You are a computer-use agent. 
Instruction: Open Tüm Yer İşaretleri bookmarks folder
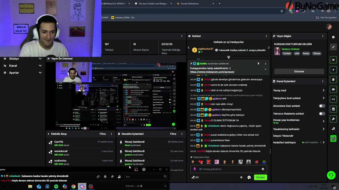326,18
